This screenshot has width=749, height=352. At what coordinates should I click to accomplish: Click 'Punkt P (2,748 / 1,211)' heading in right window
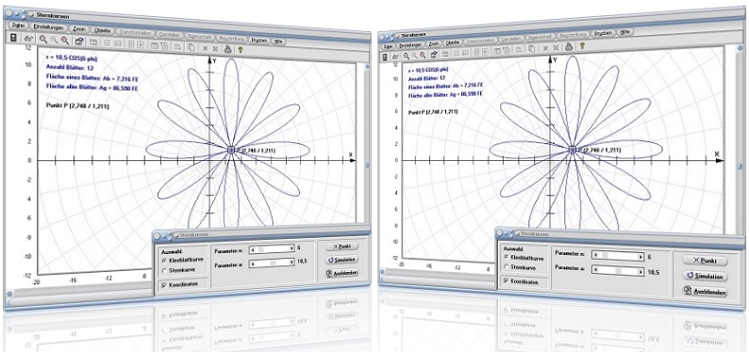pos(433,112)
